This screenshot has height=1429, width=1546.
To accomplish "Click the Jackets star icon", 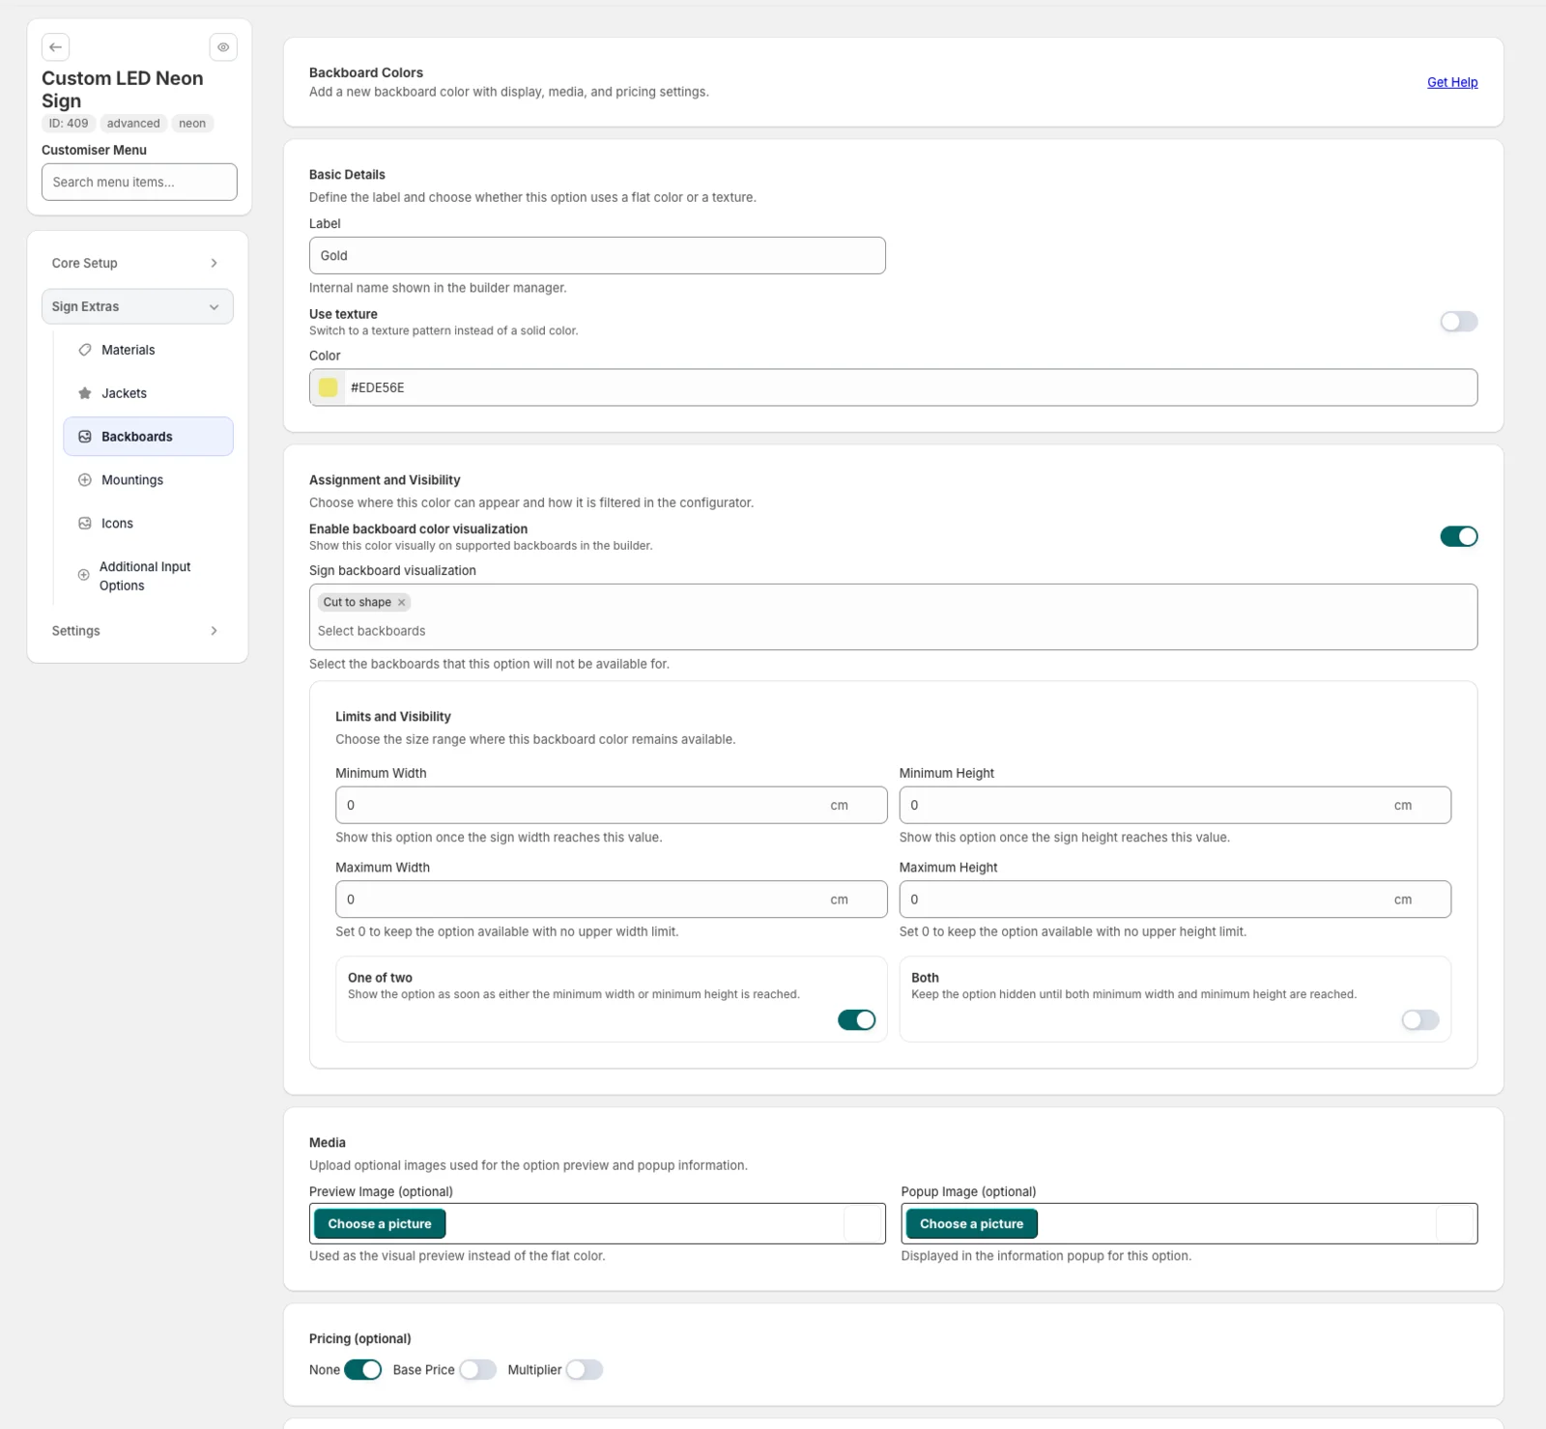I will [x=85, y=393].
